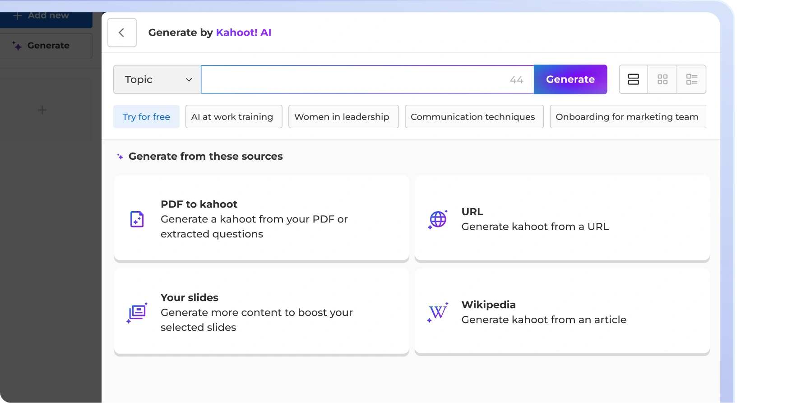Choose Women in leadership suggestion
Image resolution: width=792 pixels, height=403 pixels.
point(343,117)
